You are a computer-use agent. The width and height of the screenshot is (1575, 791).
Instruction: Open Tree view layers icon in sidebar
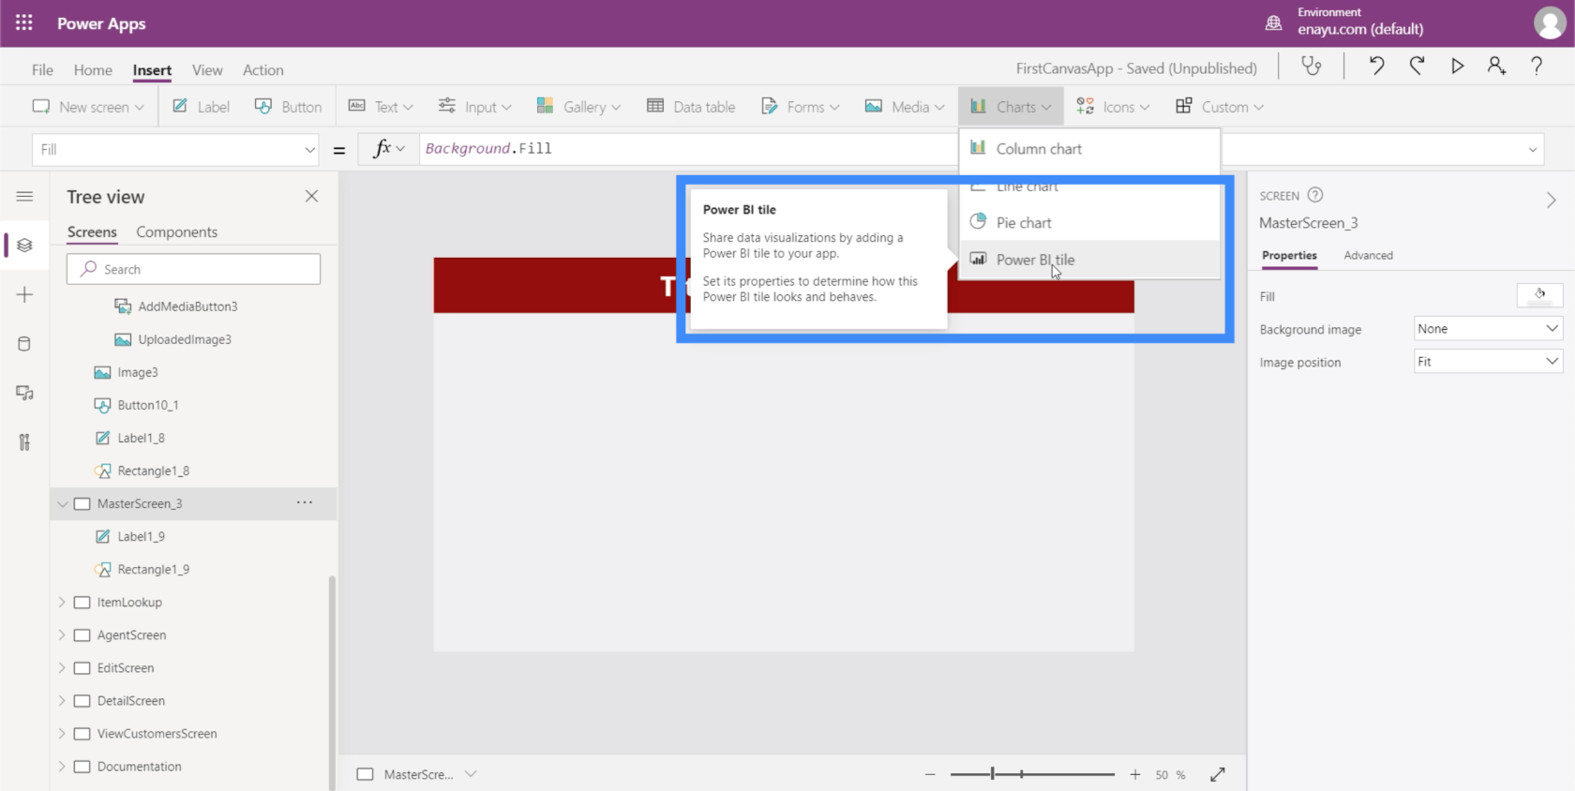(x=24, y=245)
